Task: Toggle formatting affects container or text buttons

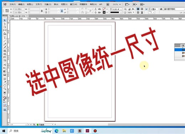Action: coord(5,102)
